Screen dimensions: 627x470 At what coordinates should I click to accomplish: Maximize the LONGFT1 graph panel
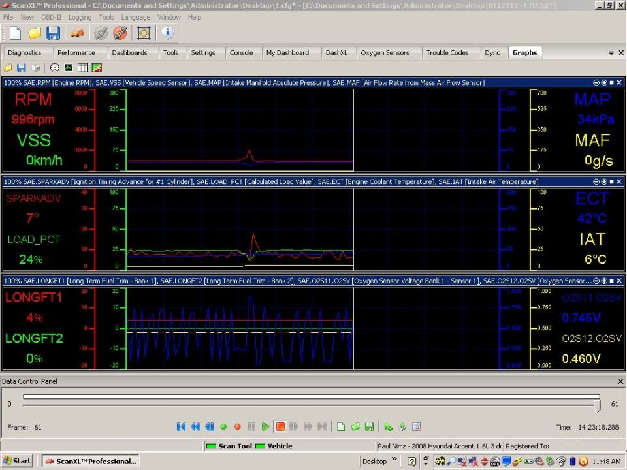pyautogui.click(x=612, y=281)
